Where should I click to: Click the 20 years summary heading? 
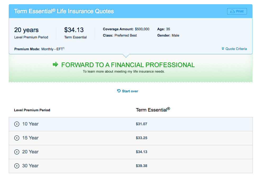(26, 30)
